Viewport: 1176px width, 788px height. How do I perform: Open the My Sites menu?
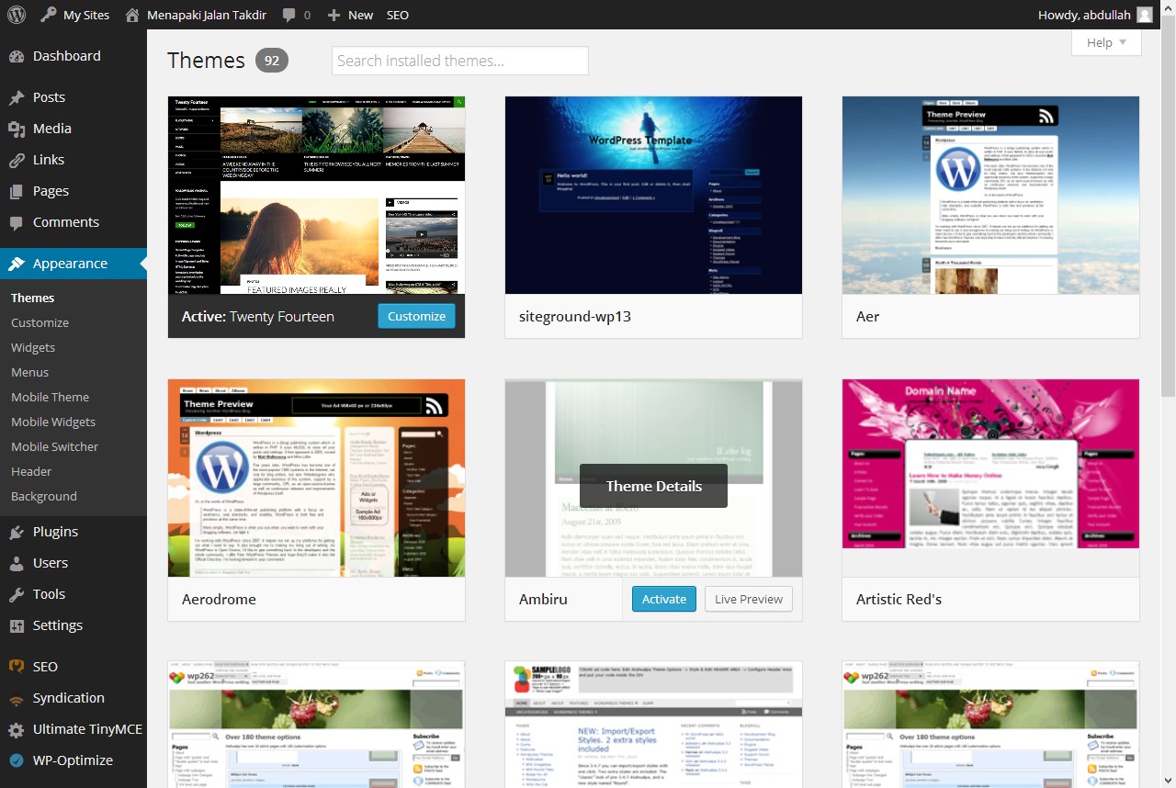point(74,15)
